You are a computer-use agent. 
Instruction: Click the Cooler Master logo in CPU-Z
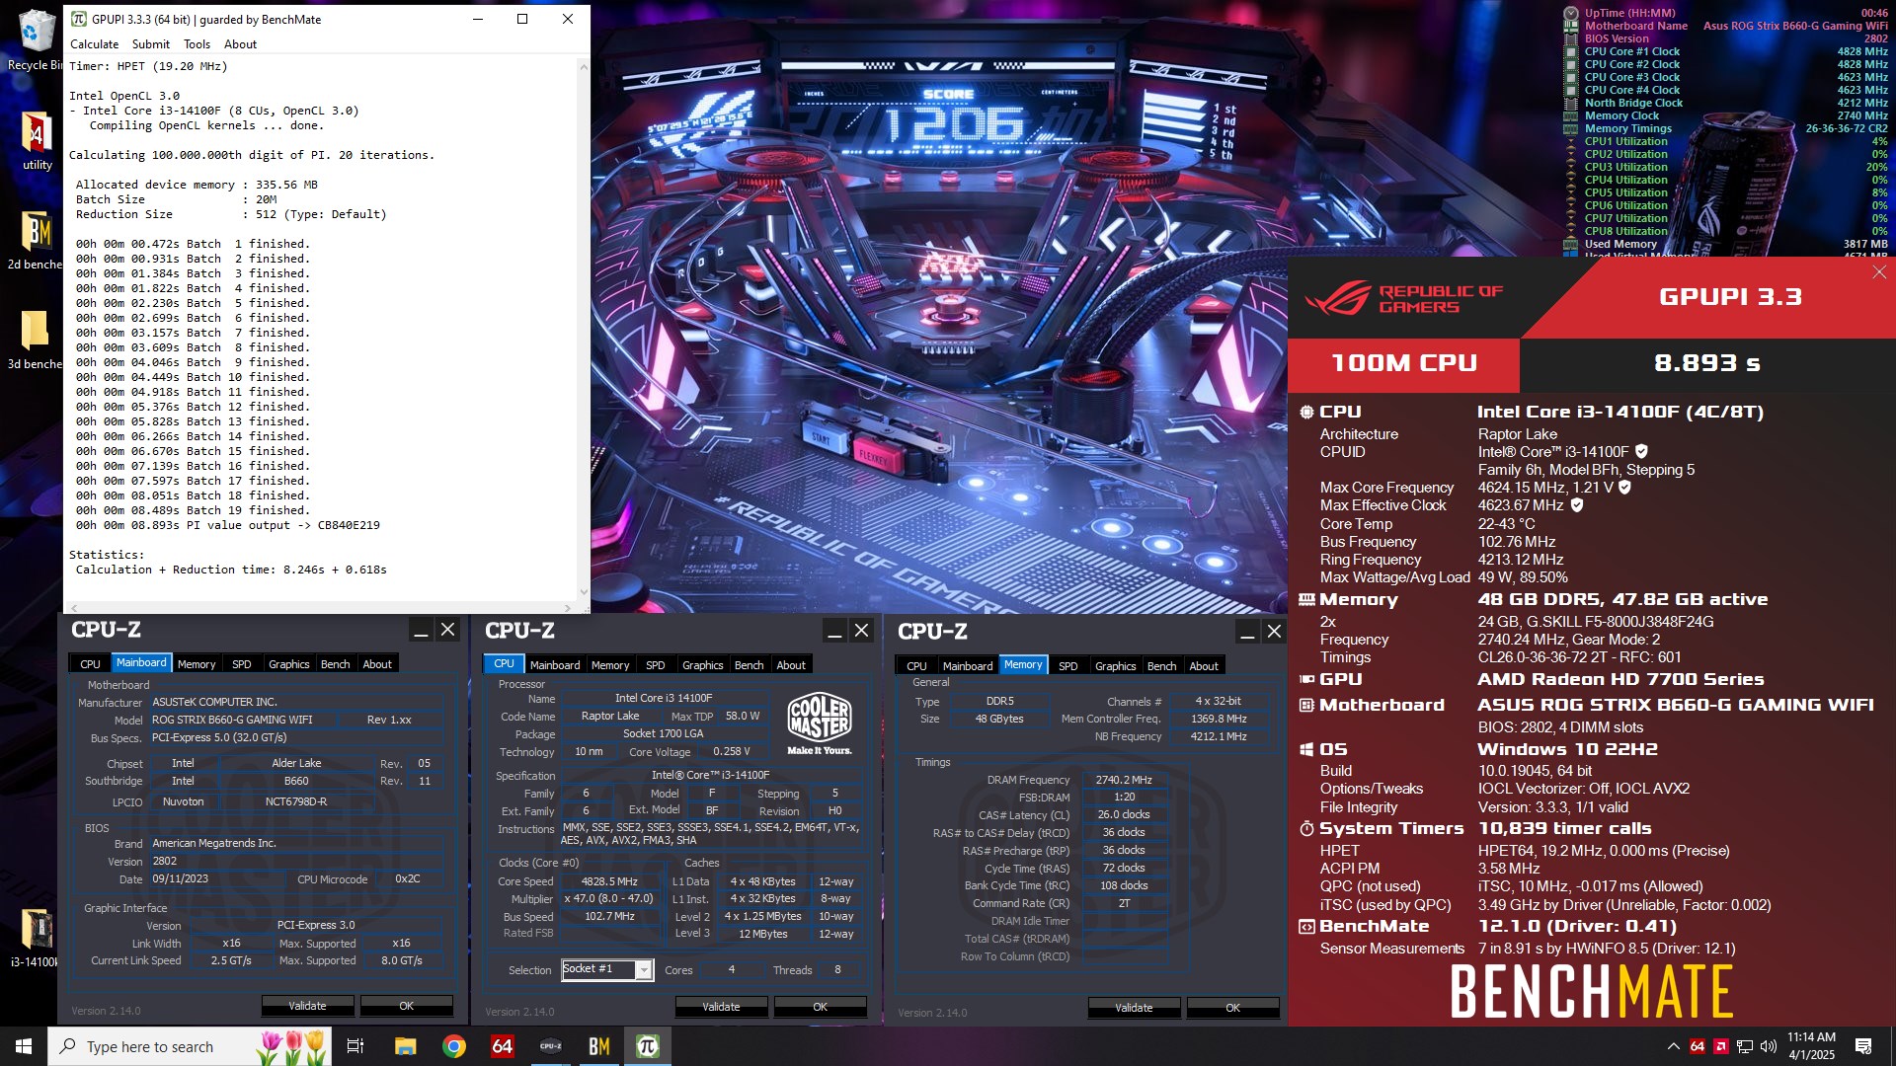[819, 723]
